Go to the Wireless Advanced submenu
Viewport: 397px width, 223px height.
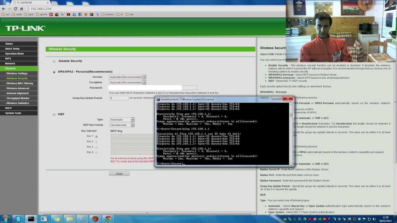19,88
